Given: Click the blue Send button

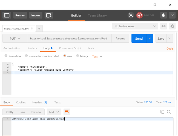Looking at the screenshot, I should tap(139, 38).
